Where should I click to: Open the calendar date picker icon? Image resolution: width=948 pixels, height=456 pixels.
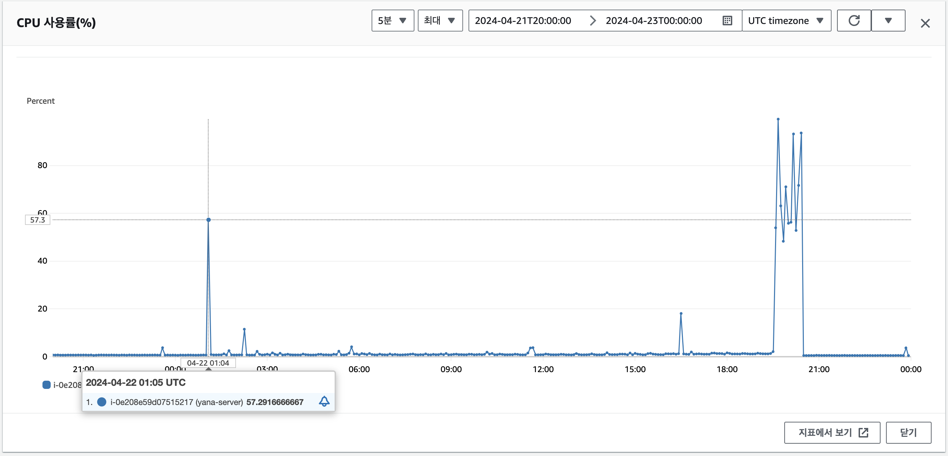tap(727, 21)
